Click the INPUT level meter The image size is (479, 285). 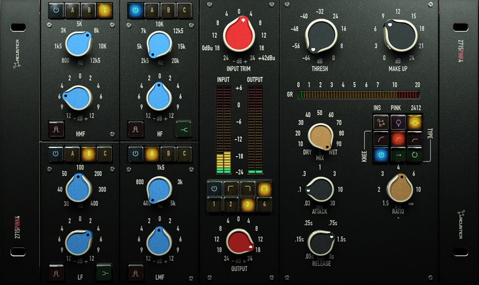(223, 130)
